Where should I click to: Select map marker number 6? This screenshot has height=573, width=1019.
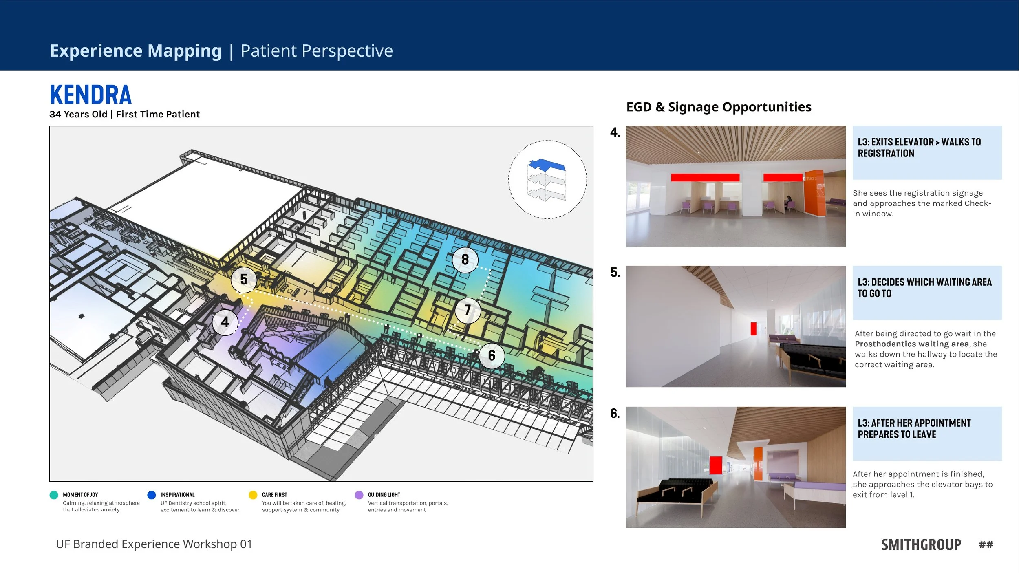tap(492, 355)
